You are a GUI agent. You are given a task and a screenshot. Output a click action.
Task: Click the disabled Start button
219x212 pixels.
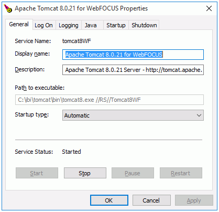(x=37, y=173)
